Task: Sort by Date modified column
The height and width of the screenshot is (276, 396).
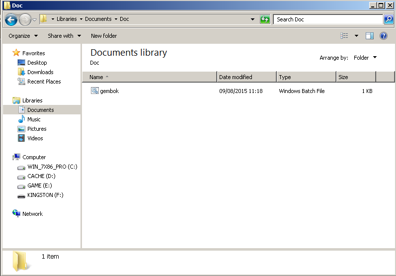Action: [247, 77]
